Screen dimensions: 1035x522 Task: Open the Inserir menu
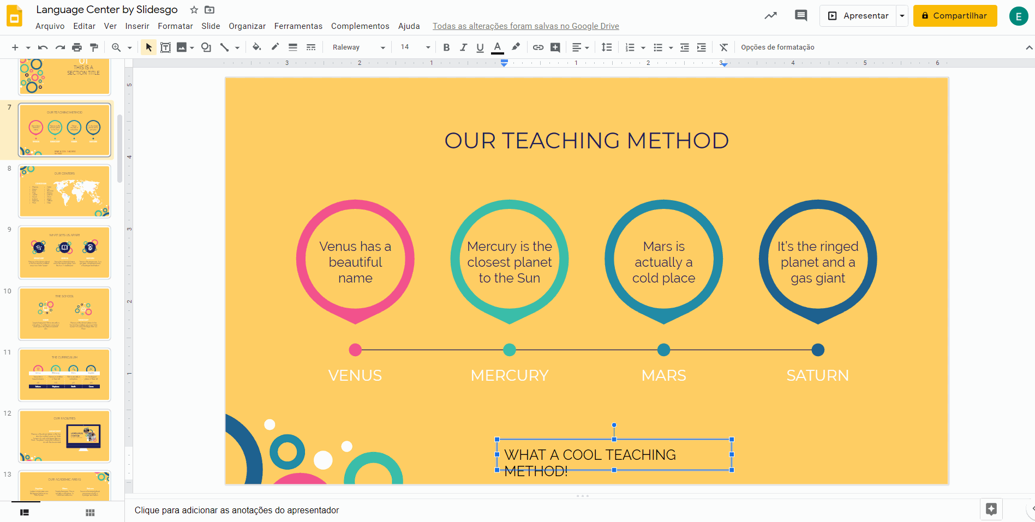click(x=137, y=26)
